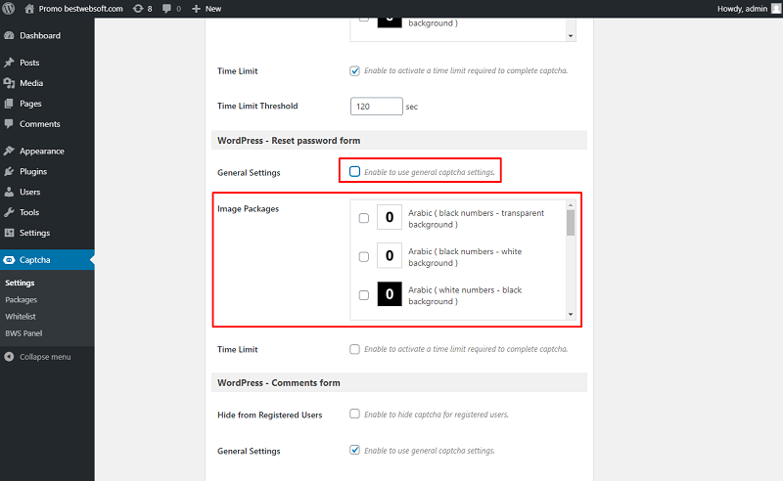Enable general captcha settings for Reset password form
783x481 pixels.
click(354, 172)
